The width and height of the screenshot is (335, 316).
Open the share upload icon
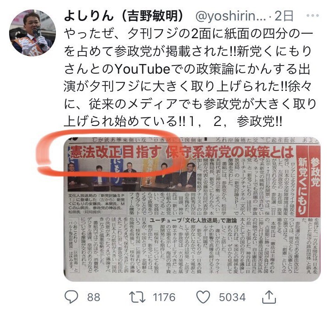pos(269,296)
